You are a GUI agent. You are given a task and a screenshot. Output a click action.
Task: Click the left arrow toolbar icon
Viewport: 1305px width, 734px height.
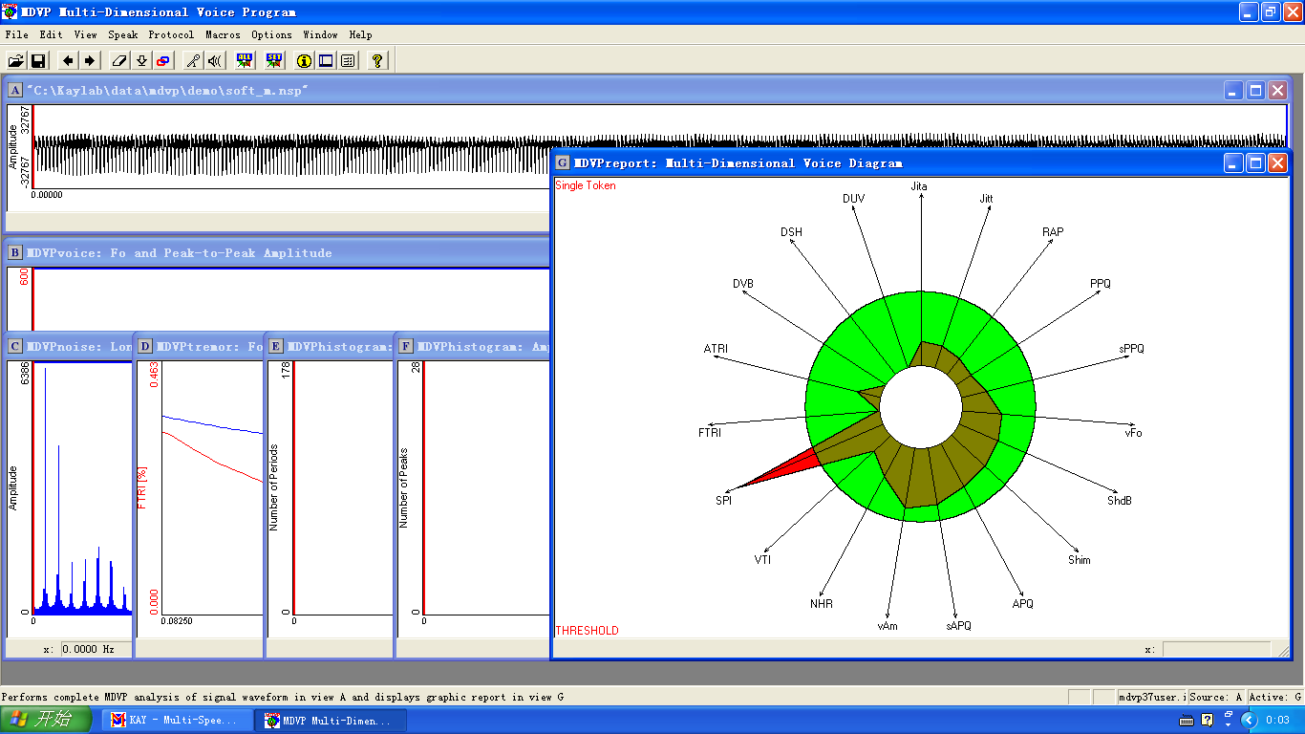coord(68,61)
